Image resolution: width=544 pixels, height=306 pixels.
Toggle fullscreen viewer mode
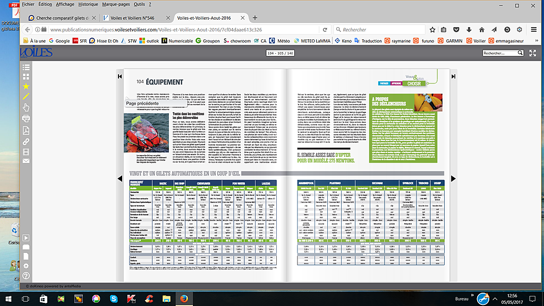[x=532, y=53]
